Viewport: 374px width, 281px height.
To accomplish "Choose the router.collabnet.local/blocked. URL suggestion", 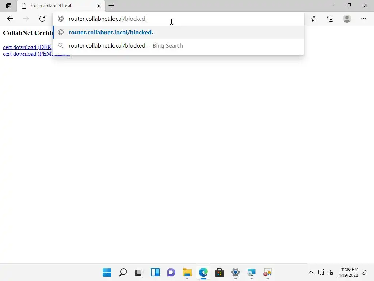I will point(178,32).
